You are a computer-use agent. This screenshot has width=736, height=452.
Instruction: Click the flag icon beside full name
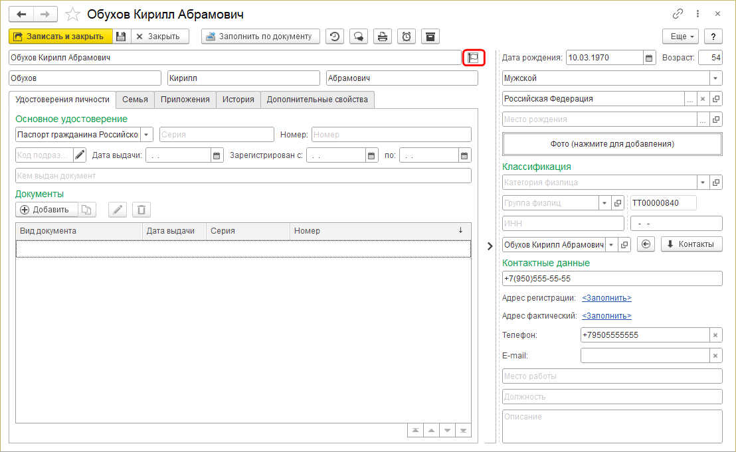(473, 58)
